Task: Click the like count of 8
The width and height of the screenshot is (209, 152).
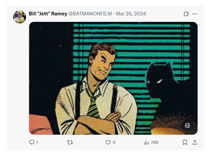Action: [114, 143]
